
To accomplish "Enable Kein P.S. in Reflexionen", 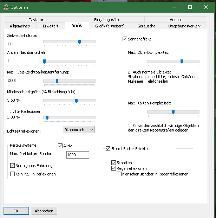I will point(13,174).
